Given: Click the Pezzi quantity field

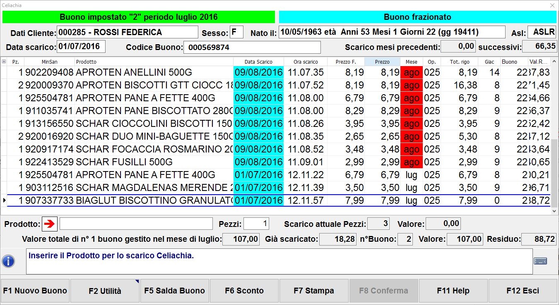Looking at the screenshot, I should 256,224.
